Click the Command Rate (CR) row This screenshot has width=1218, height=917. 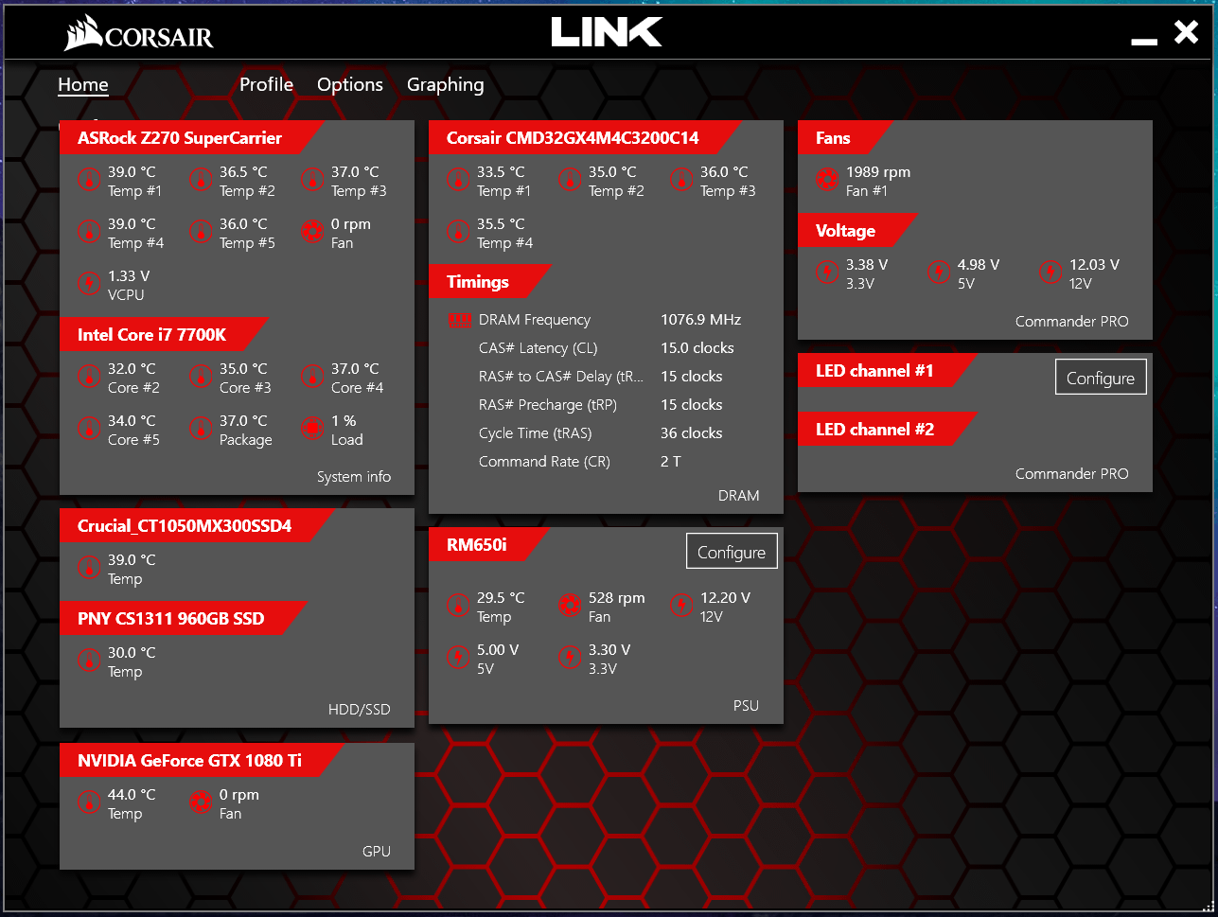pyautogui.click(x=606, y=462)
